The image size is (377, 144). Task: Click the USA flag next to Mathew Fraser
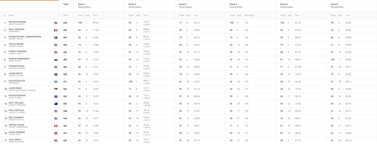[x=56, y=23]
